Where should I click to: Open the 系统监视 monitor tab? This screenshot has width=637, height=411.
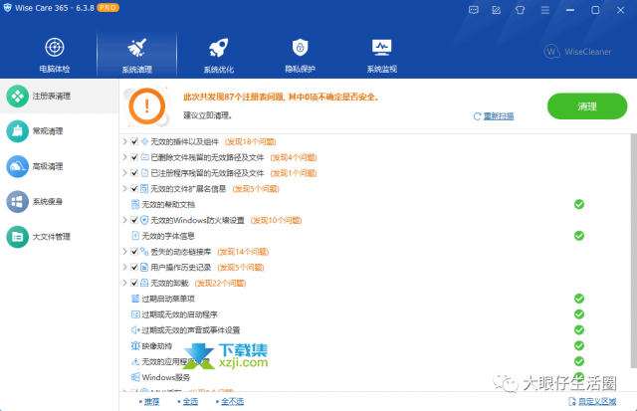pos(382,55)
